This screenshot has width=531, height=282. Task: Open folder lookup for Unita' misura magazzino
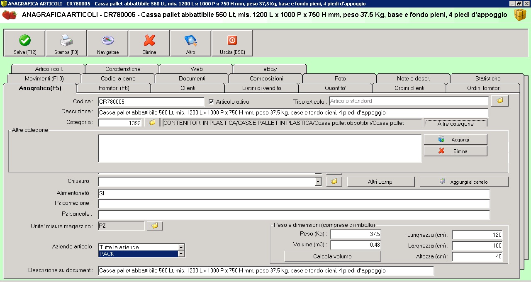[155, 226]
